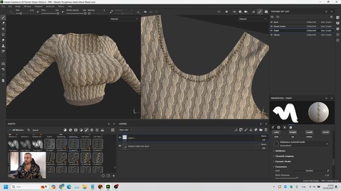Toggle visibility of Back texture set
341x191 pixels.
point(272,22)
